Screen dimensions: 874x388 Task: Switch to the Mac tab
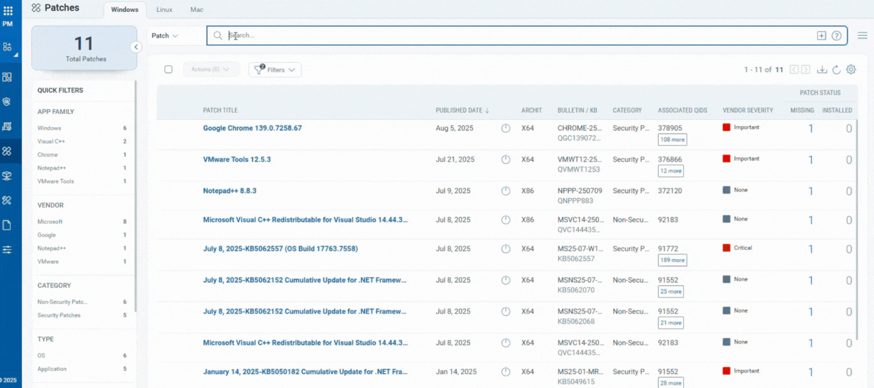(197, 10)
